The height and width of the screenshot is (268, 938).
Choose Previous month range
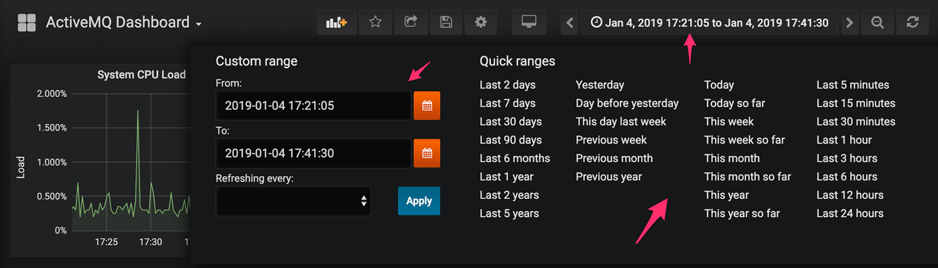(614, 159)
